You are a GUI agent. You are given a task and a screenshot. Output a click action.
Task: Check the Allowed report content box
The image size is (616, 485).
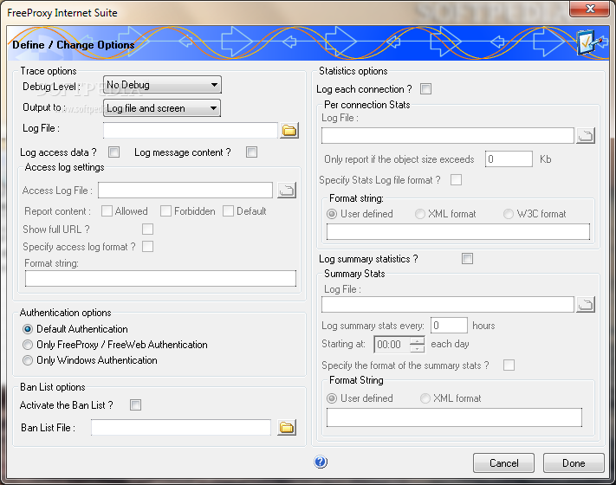click(x=107, y=210)
